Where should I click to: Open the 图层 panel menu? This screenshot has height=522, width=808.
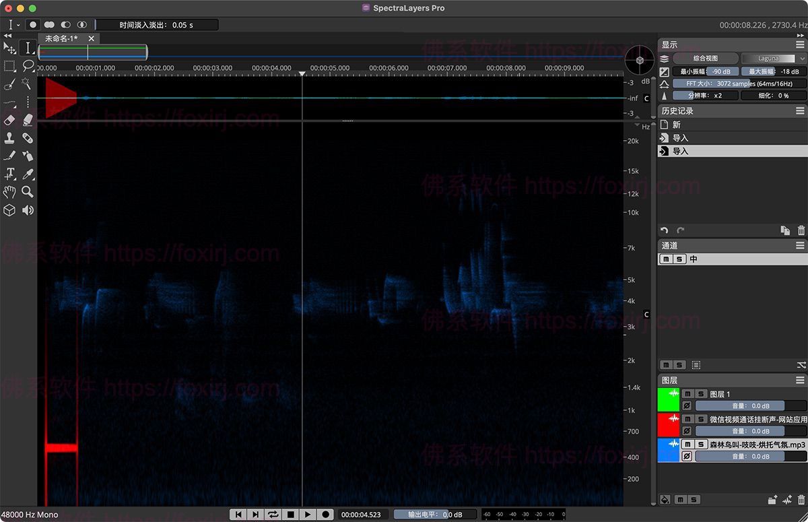pos(801,379)
